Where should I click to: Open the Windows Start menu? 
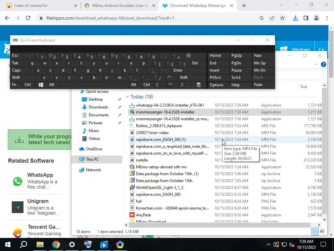coord(8,244)
